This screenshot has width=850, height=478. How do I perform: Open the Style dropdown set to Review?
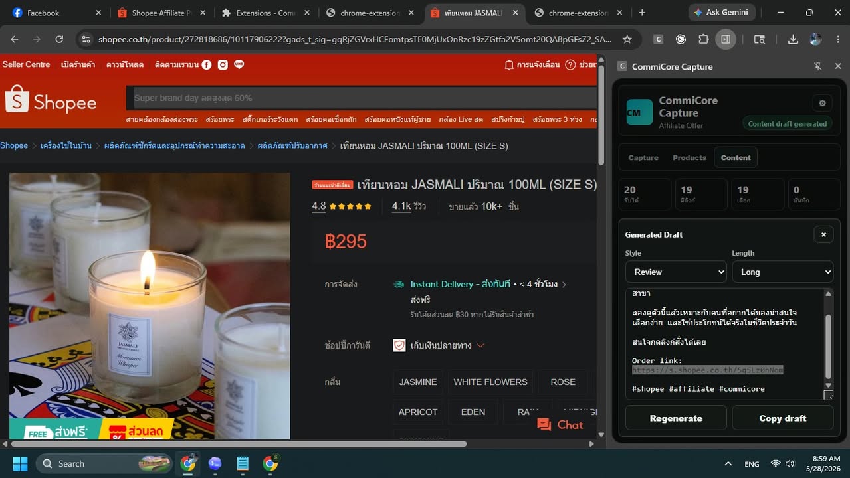[676, 272]
